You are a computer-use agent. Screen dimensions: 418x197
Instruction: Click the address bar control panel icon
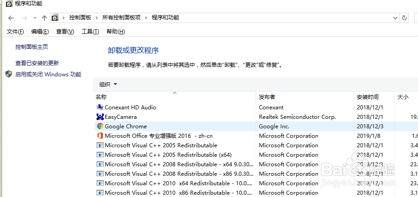pos(55,18)
